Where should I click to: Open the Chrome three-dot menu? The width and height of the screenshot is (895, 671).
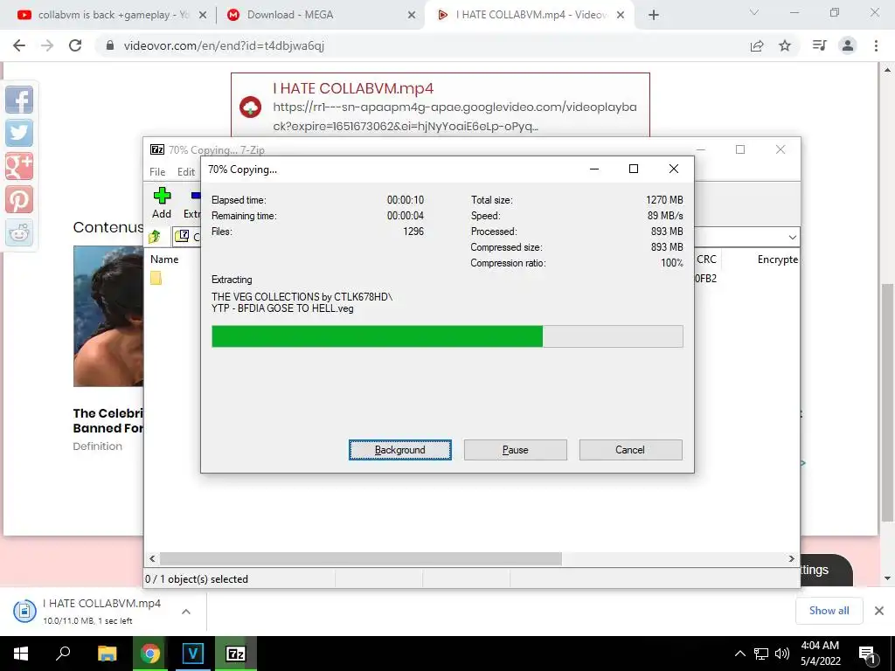click(x=876, y=45)
